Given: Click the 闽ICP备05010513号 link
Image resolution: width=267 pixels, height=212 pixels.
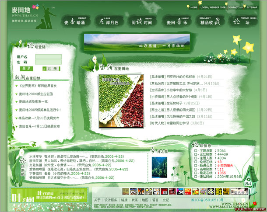Looking at the screenshot, I should pos(207,200).
